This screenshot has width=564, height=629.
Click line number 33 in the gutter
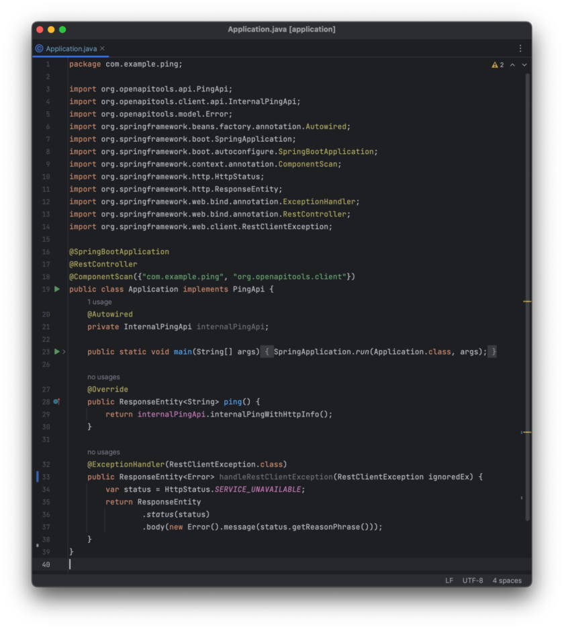(x=46, y=476)
